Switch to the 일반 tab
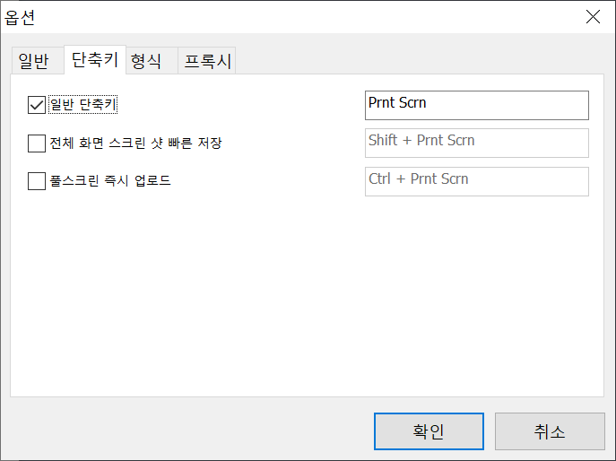 click(x=38, y=60)
